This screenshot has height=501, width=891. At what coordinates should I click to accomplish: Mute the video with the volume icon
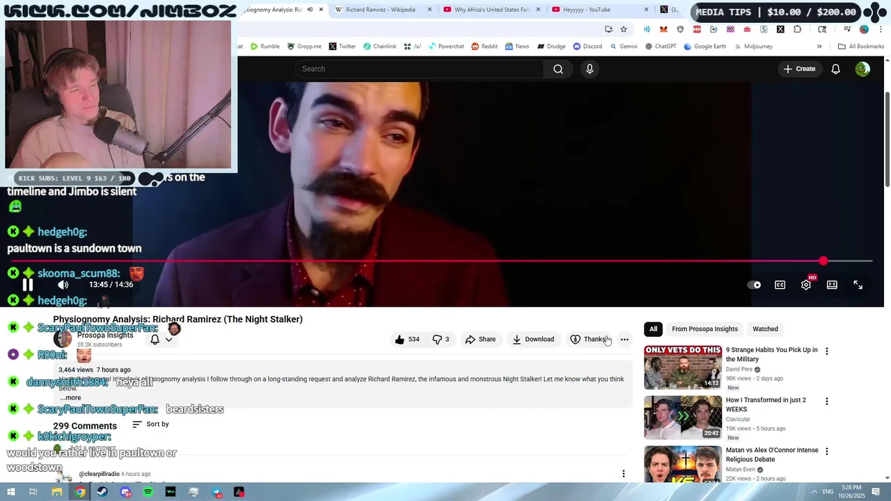(x=63, y=285)
